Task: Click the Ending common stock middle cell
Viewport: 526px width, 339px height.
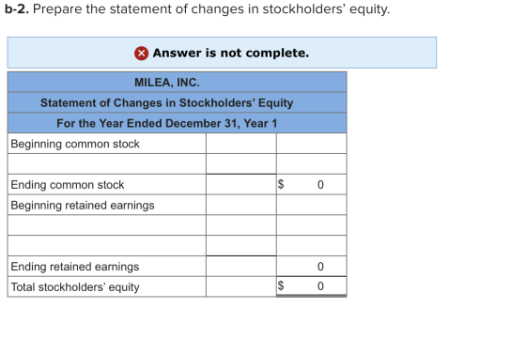Action: click(241, 184)
